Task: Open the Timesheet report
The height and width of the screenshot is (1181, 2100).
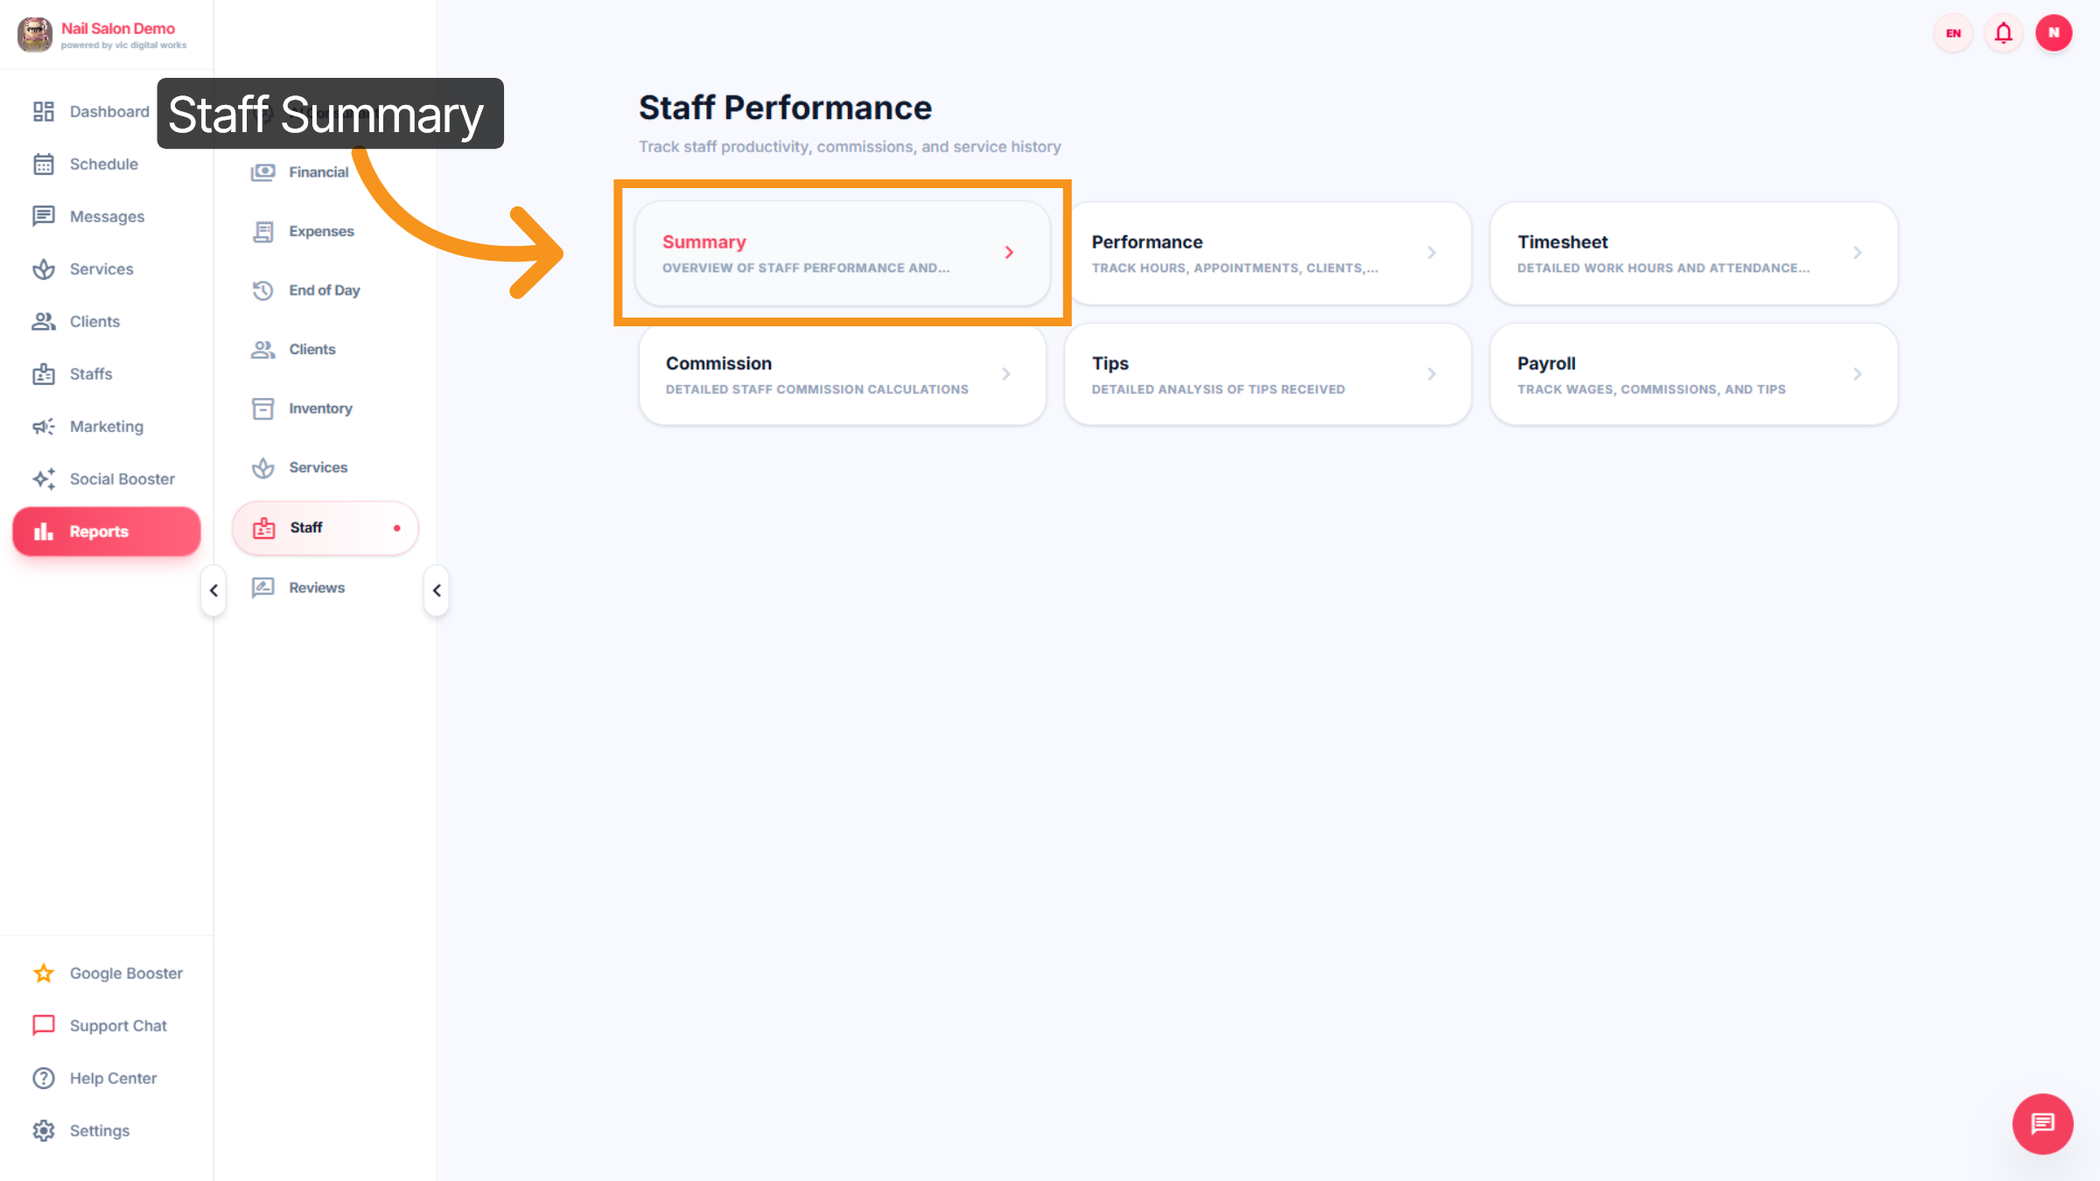Action: (x=1692, y=253)
